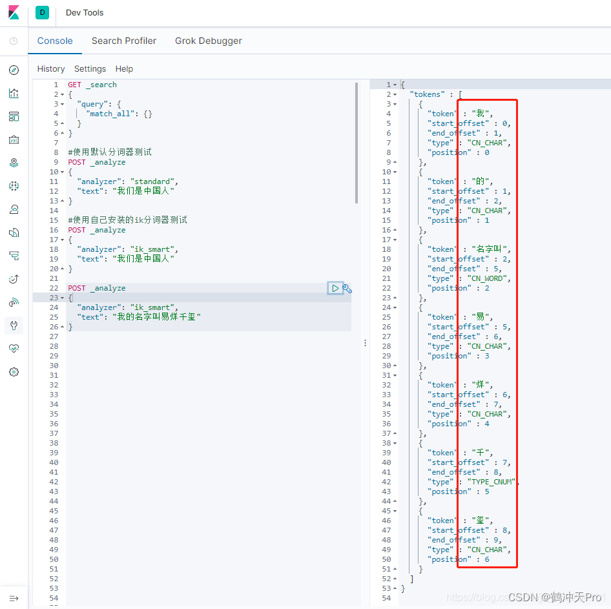This screenshot has height=609, width=611.
Task: Collapse the request body fold arrow at line 23
Action: point(62,298)
